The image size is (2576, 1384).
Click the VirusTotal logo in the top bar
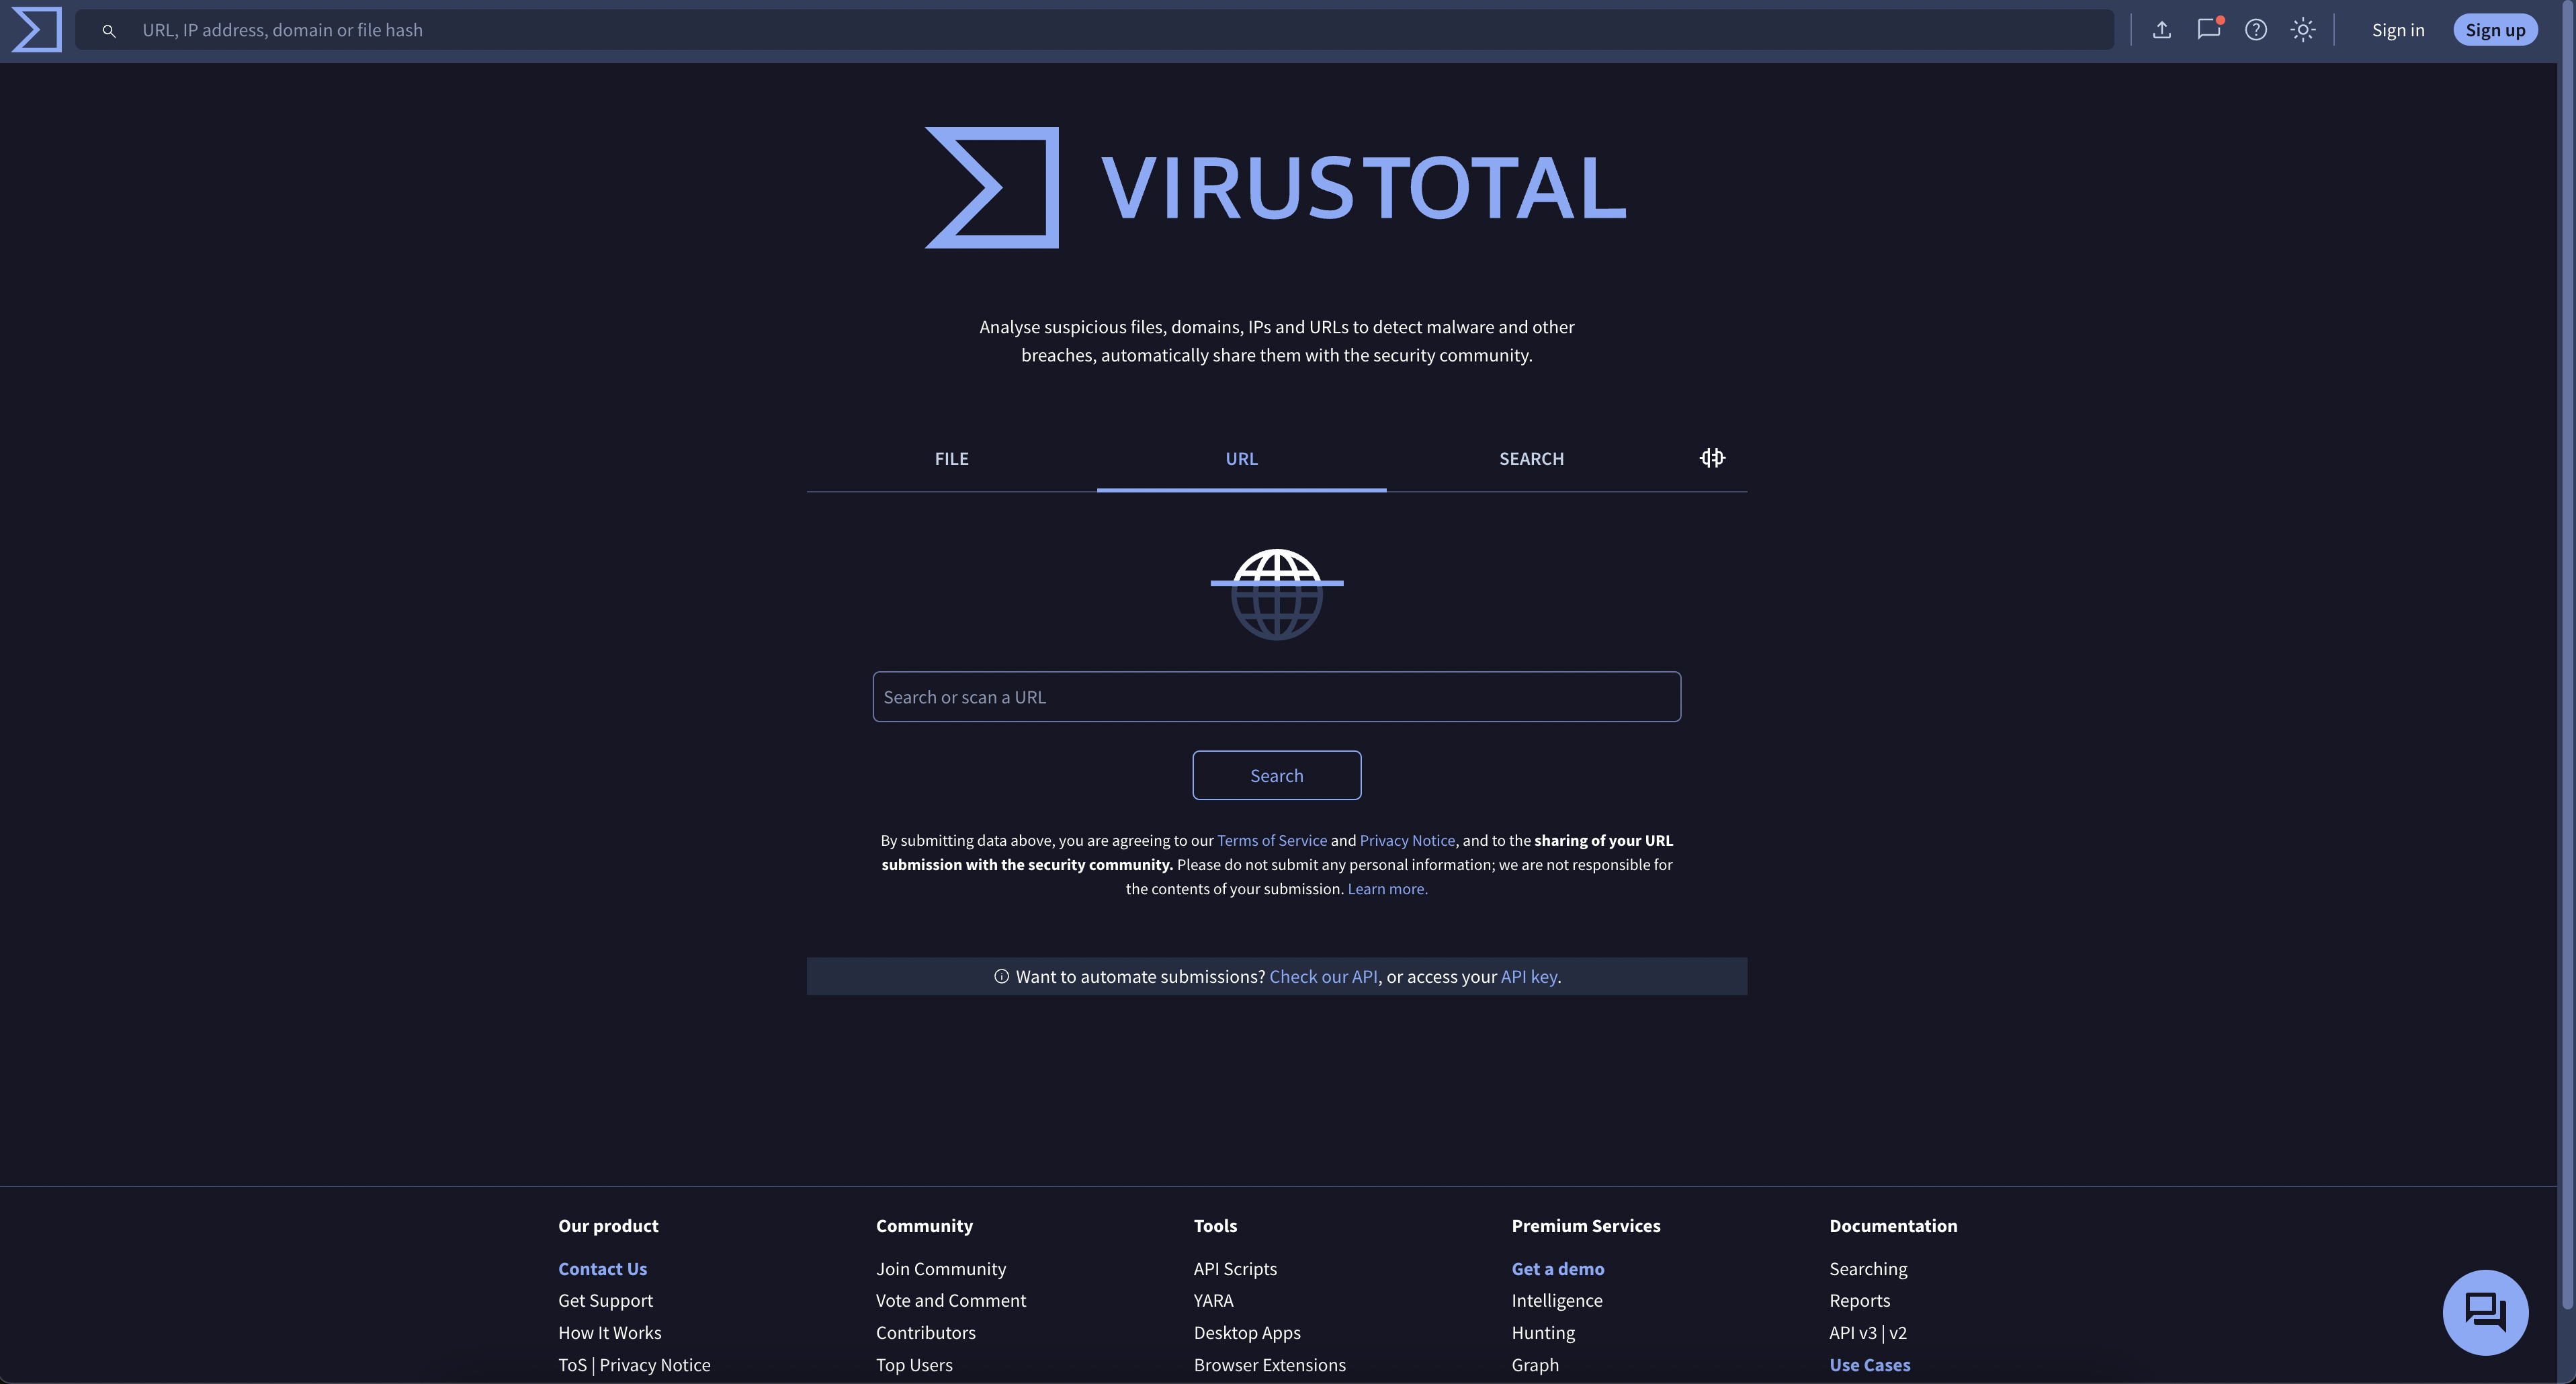tap(36, 30)
